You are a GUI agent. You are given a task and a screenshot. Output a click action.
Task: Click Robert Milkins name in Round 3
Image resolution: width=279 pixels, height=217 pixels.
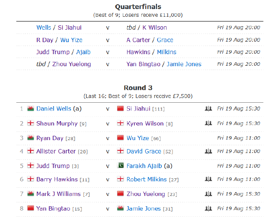[x=146, y=180]
